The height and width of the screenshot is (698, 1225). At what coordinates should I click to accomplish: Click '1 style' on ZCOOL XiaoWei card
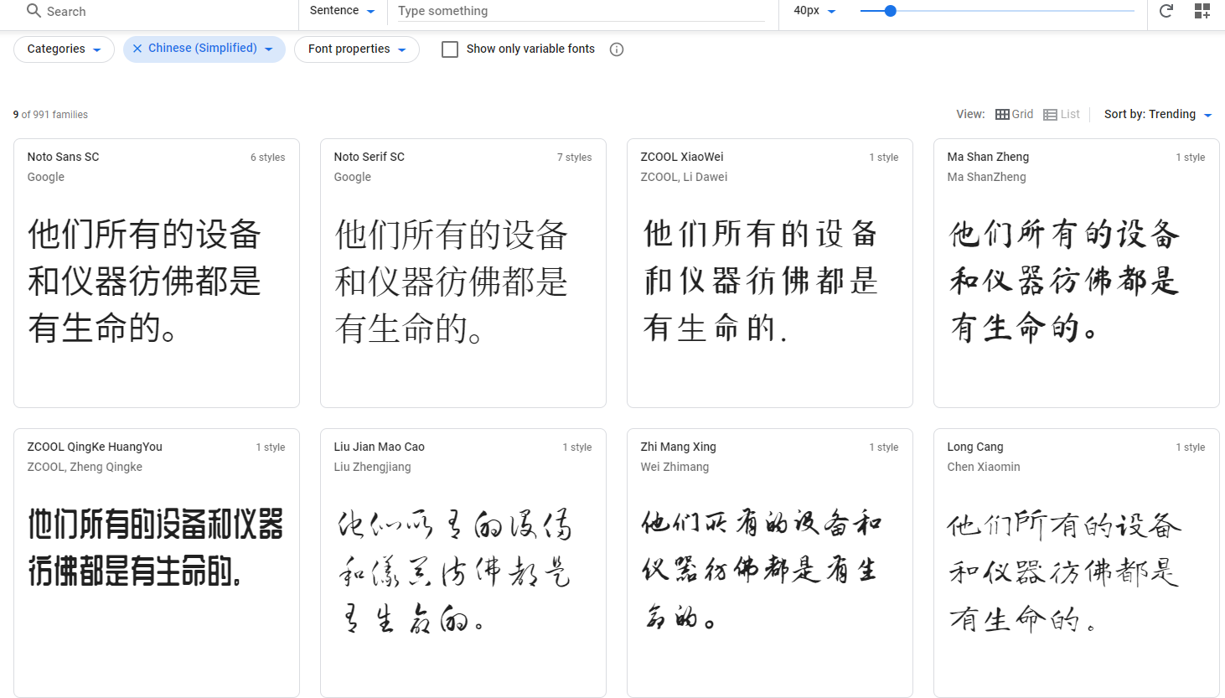[883, 158]
